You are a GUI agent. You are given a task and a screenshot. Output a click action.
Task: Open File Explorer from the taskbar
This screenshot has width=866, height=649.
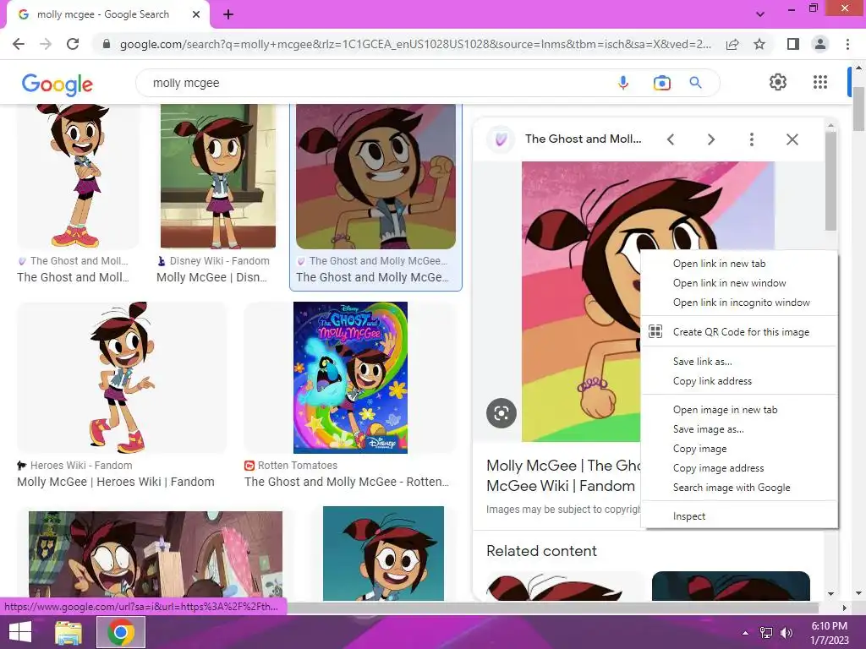[x=69, y=632]
